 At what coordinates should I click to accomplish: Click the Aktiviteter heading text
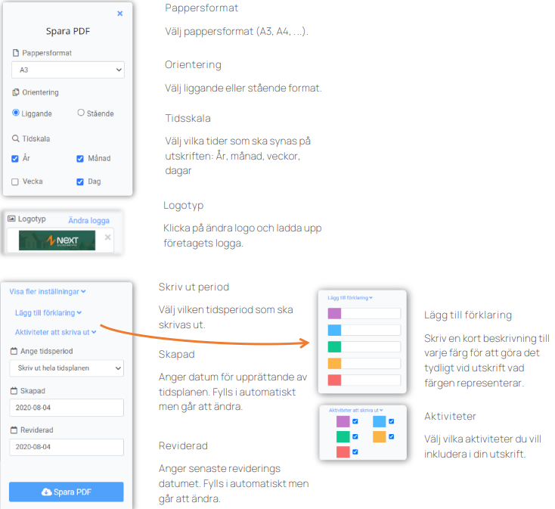coord(450,416)
